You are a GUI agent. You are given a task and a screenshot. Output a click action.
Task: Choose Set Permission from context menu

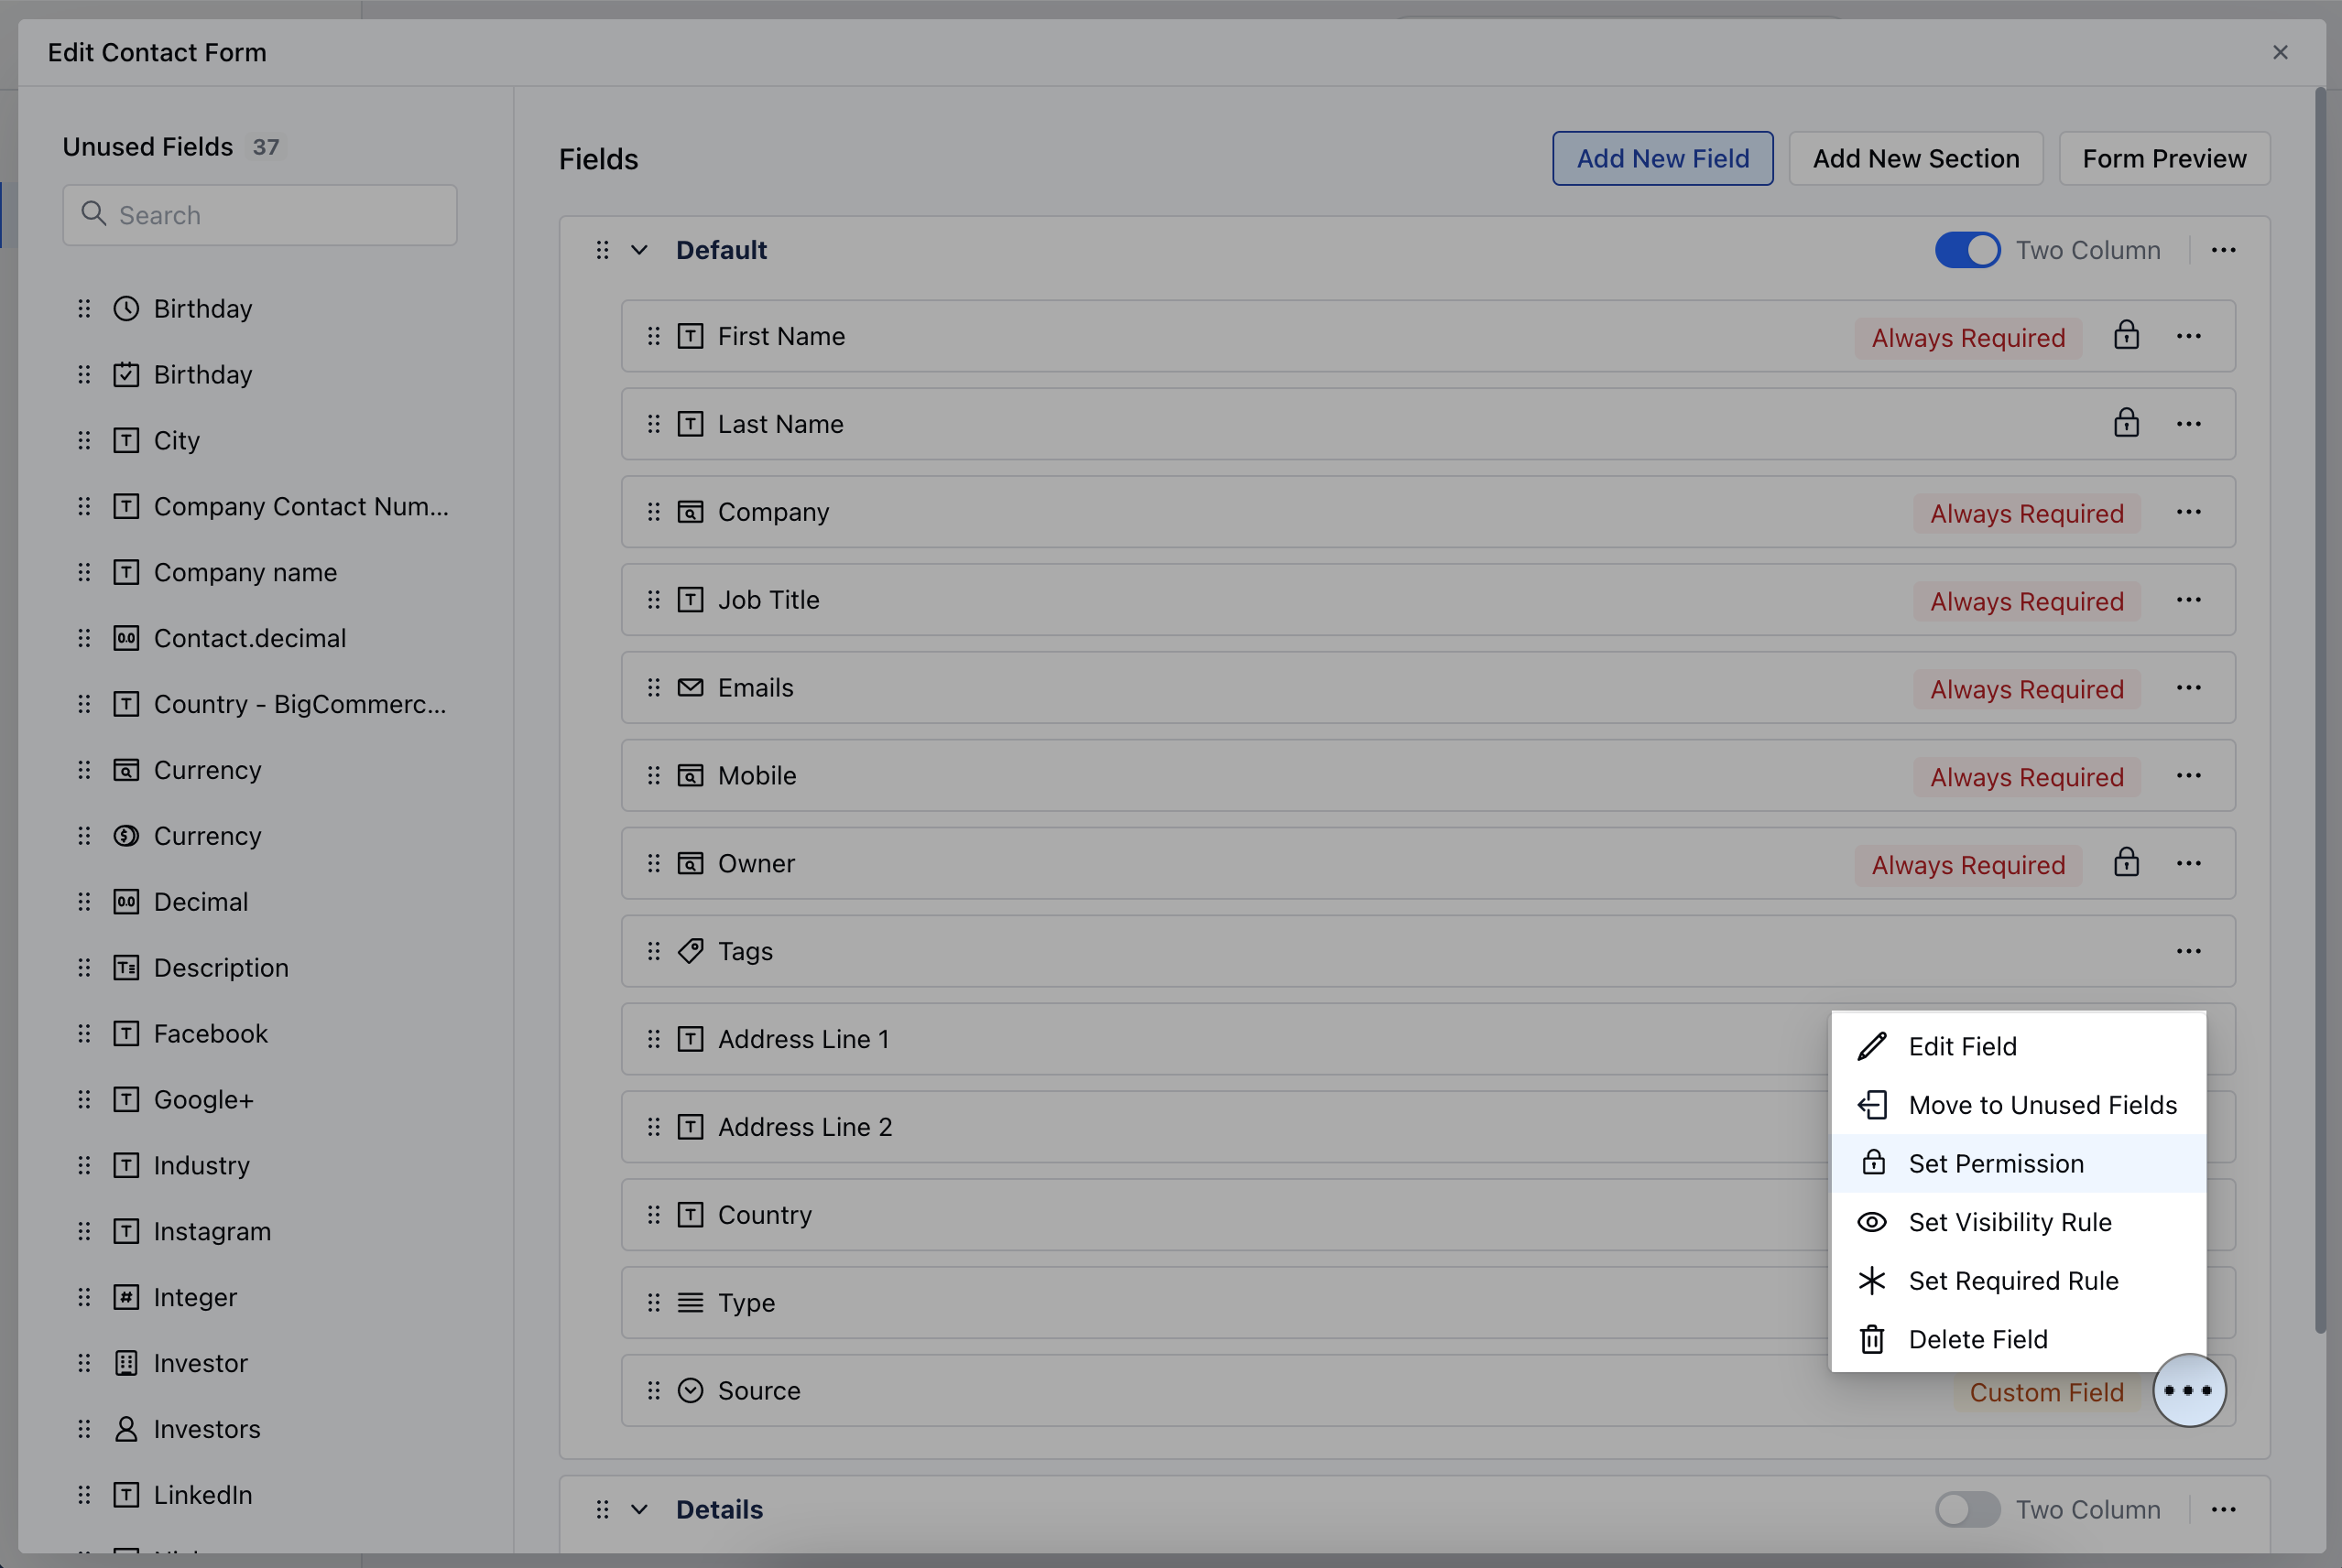[x=1995, y=1163]
